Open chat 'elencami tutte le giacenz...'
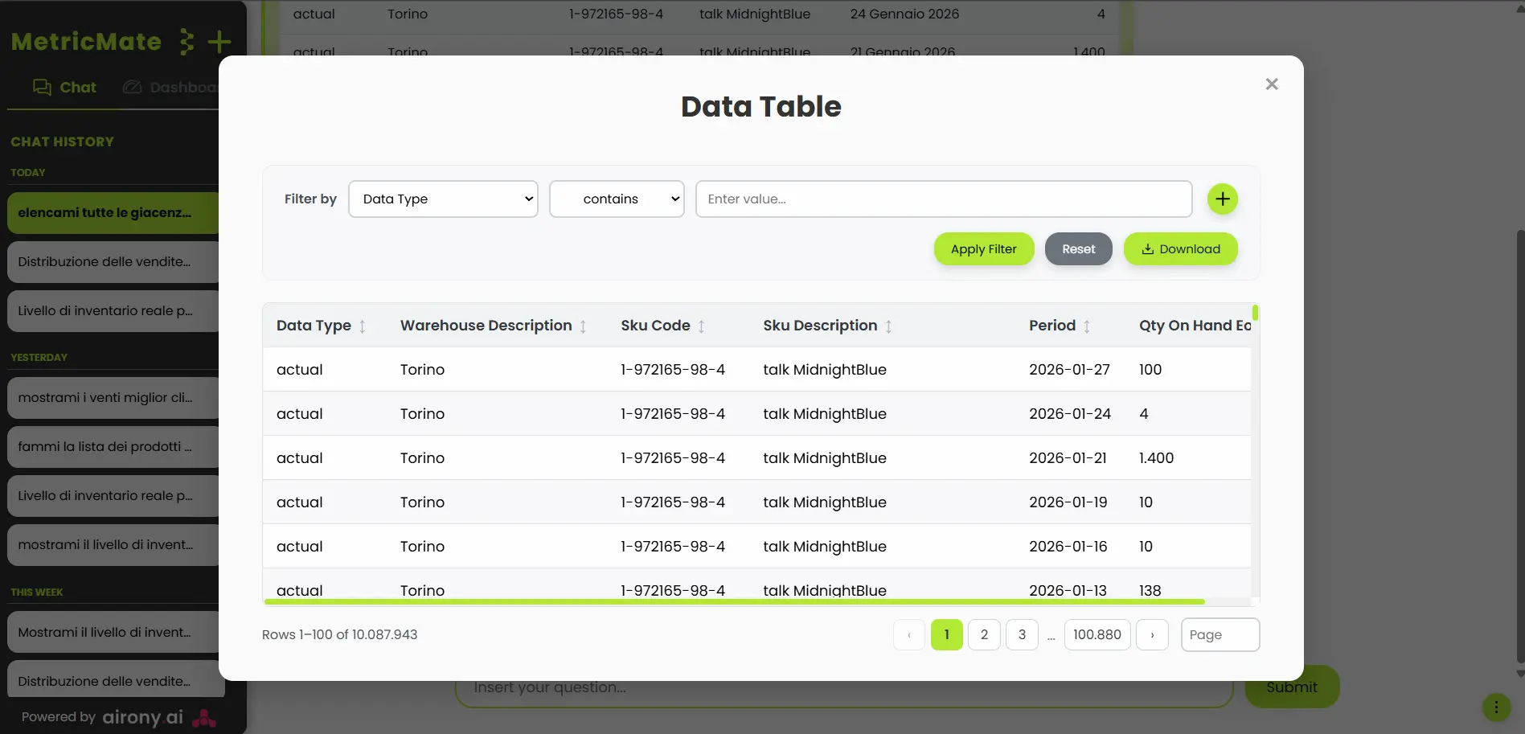The width and height of the screenshot is (1525, 734). point(113,213)
